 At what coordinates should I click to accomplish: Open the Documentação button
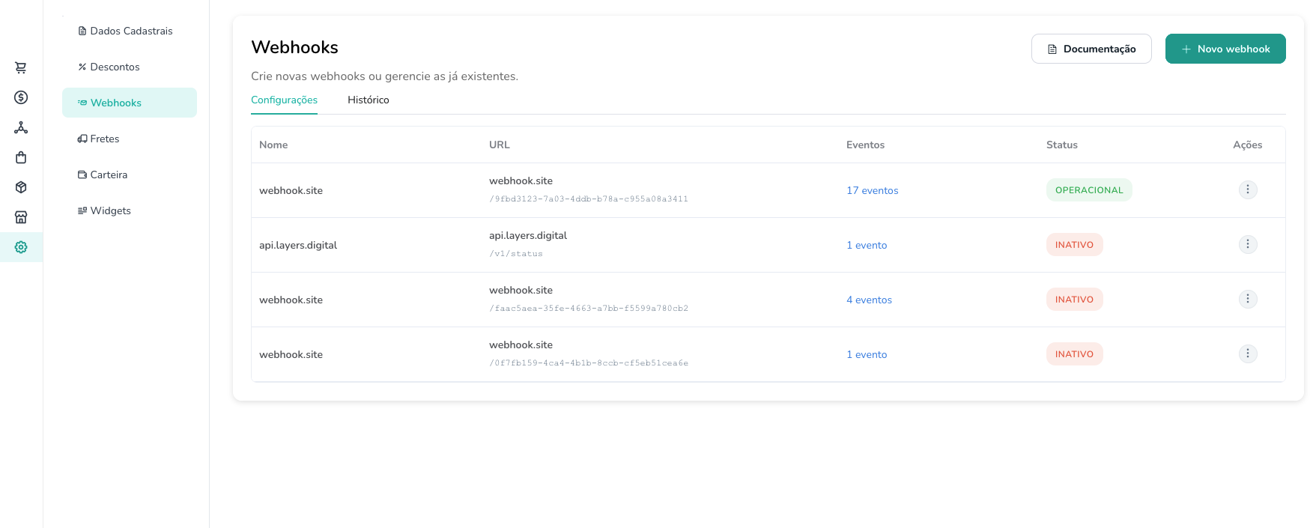[1091, 49]
